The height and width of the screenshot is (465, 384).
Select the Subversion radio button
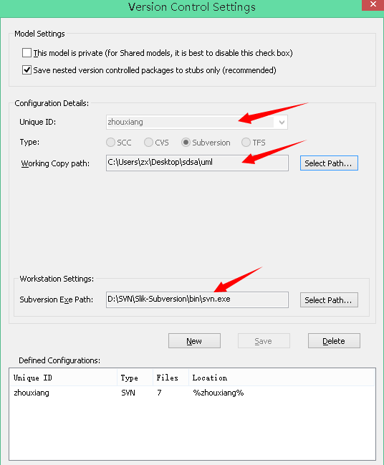pos(186,143)
